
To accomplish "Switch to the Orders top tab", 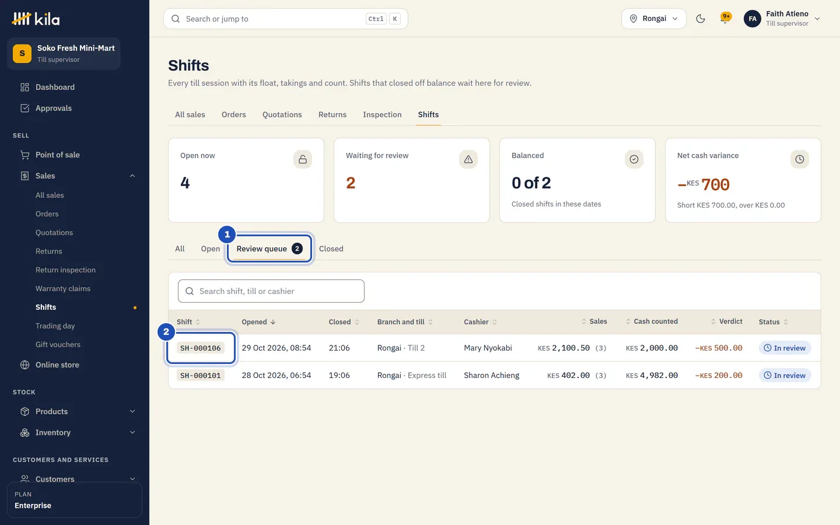I will (234, 114).
